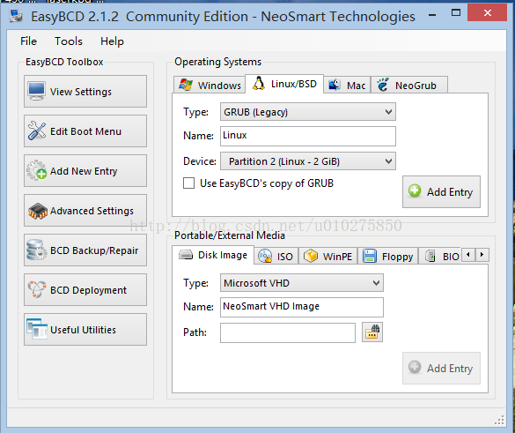Click the penguin icon on Linux/BSD tab
The height and width of the screenshot is (433, 515).
click(x=259, y=84)
